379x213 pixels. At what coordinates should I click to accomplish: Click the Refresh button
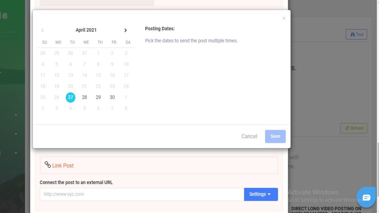pos(353,128)
